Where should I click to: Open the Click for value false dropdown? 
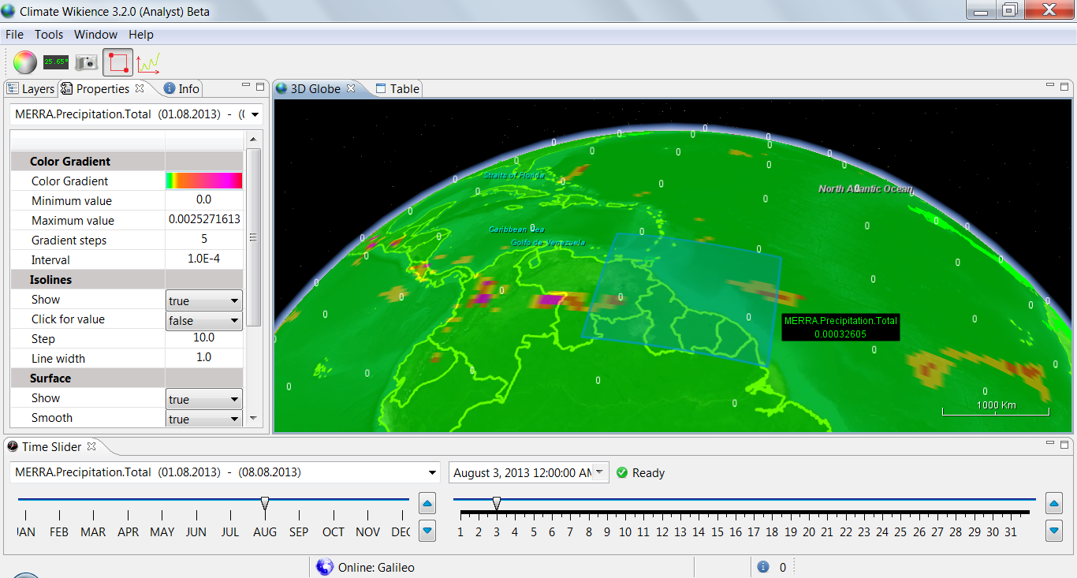coord(204,320)
